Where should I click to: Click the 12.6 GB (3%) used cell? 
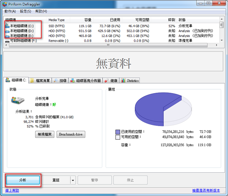tap(111, 36)
